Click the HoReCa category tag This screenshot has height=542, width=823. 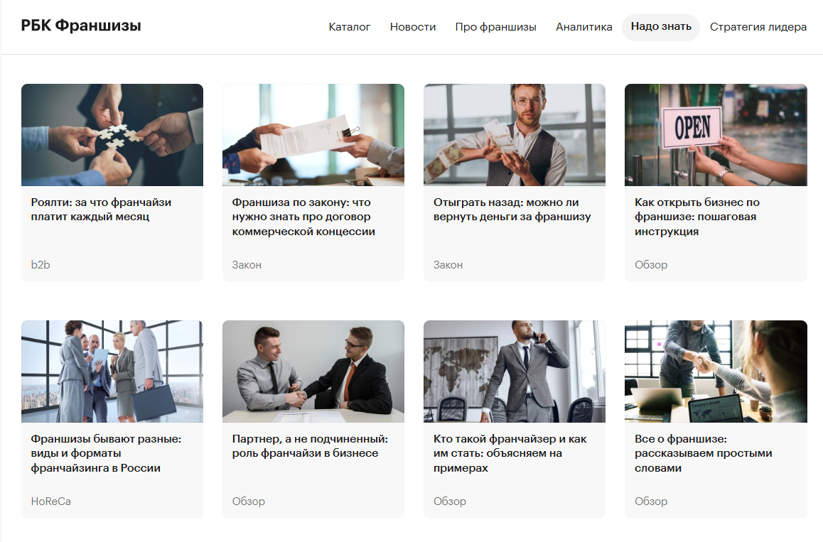tap(51, 502)
